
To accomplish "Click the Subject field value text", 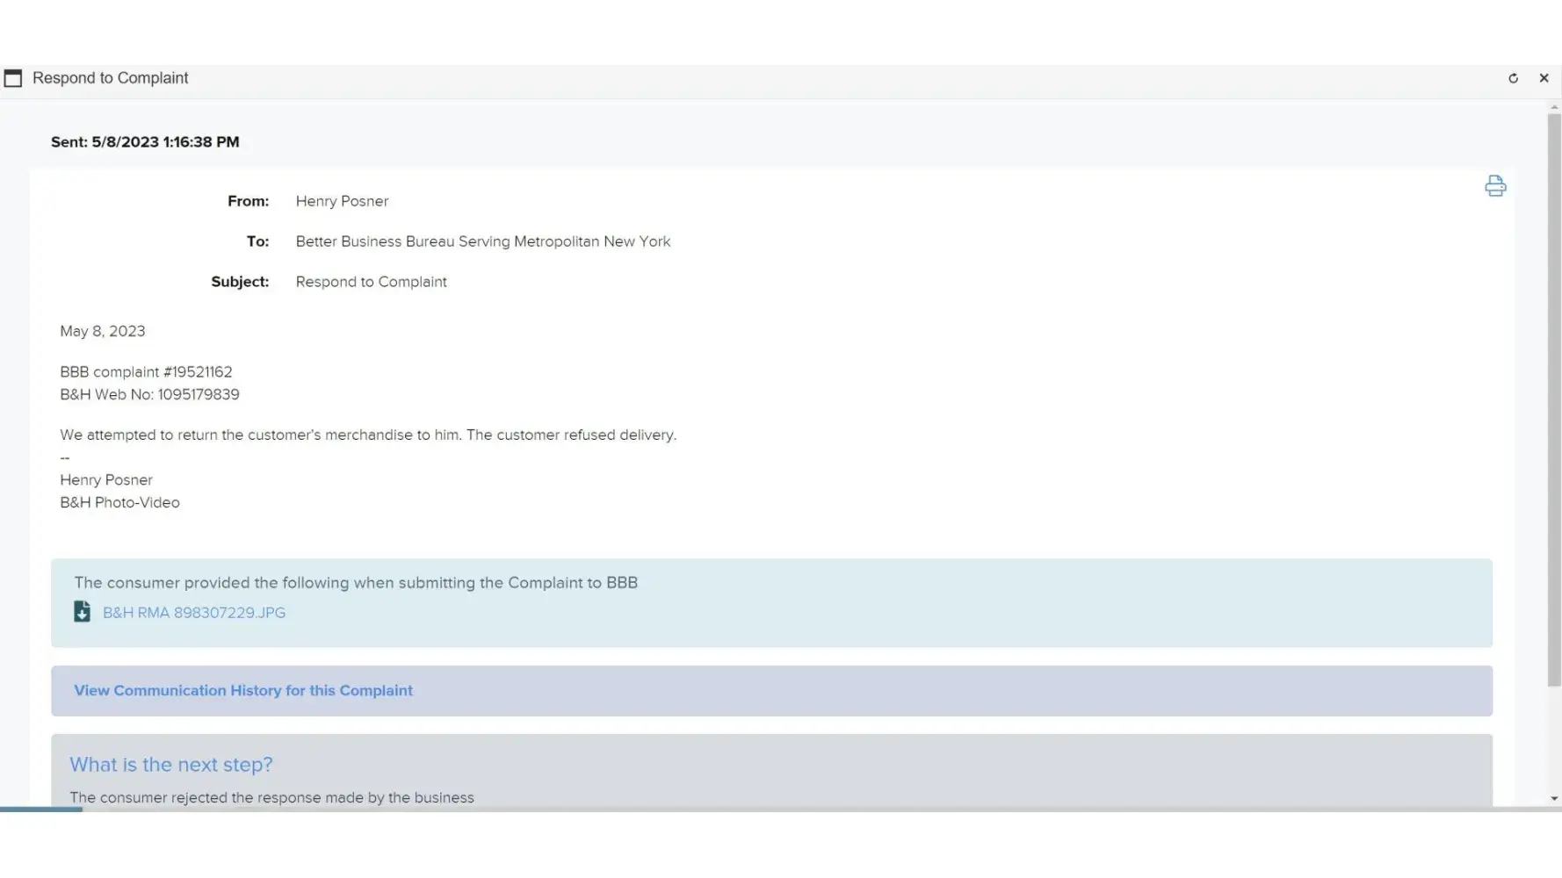I will pos(371,282).
